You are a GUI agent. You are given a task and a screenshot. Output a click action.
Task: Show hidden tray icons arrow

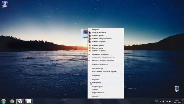pyautogui.click(x=160, y=101)
